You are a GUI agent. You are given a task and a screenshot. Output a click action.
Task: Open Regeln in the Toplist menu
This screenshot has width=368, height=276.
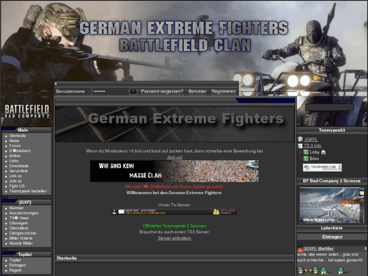pos(16,270)
